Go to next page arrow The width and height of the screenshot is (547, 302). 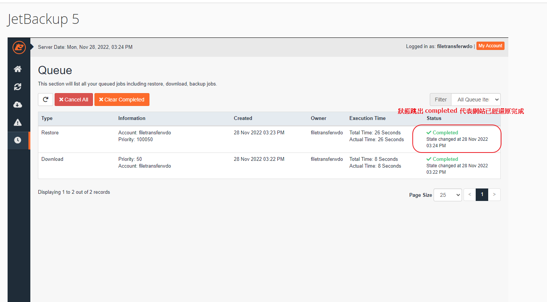pos(494,195)
